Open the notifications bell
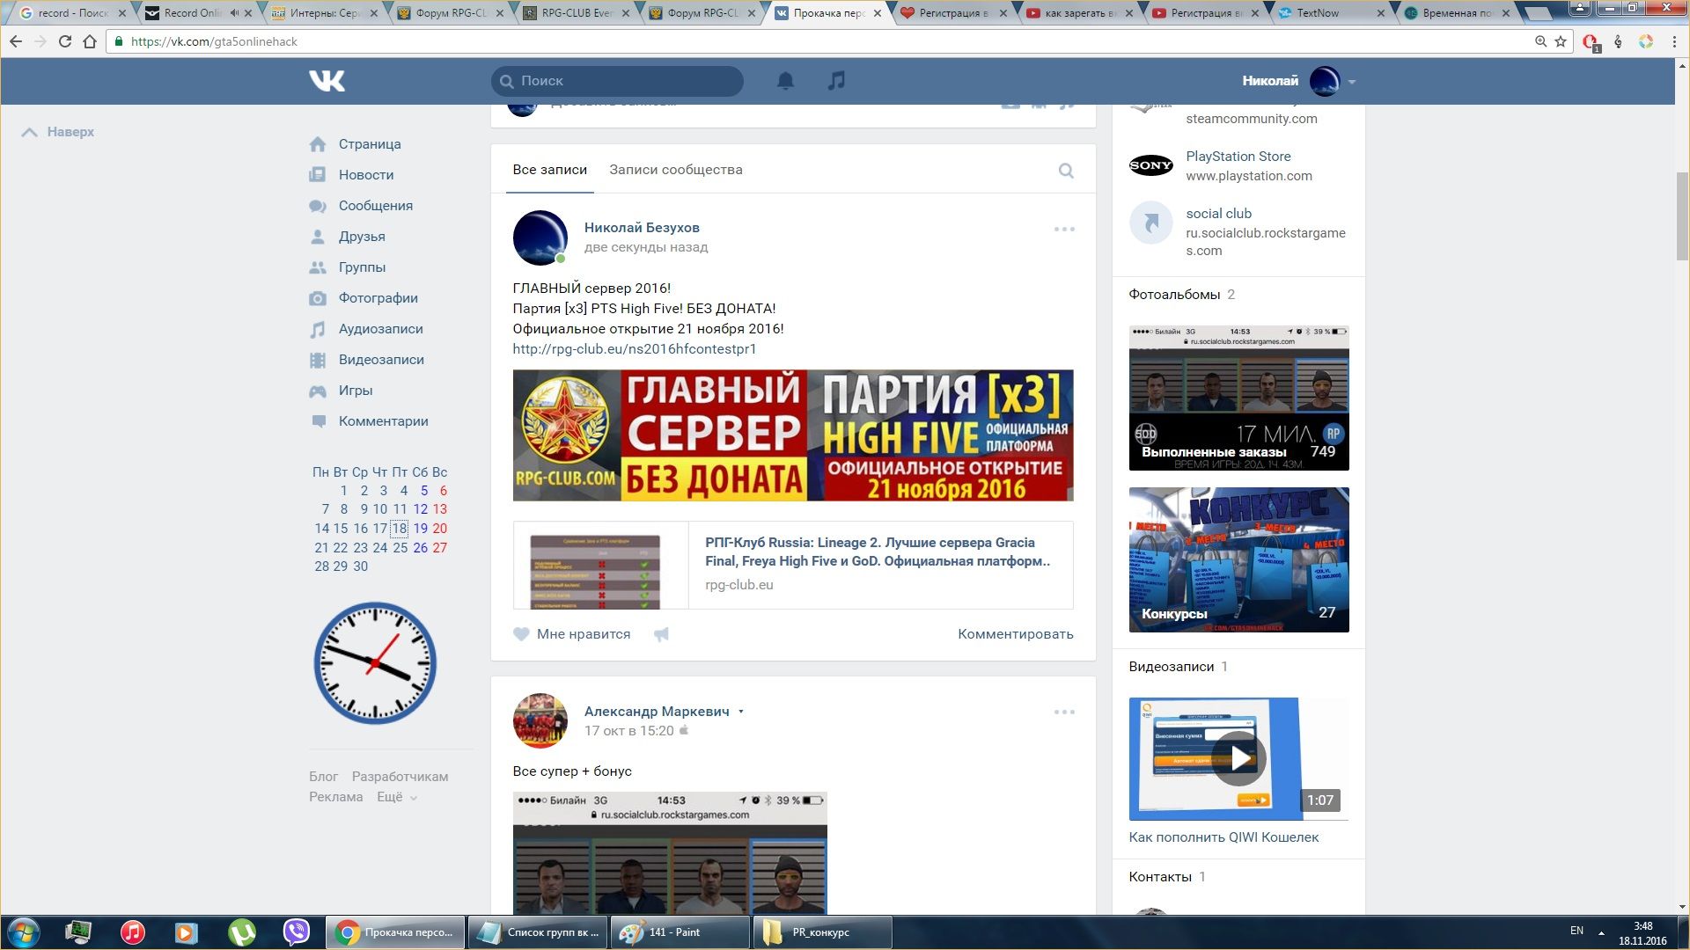 pos(785,81)
